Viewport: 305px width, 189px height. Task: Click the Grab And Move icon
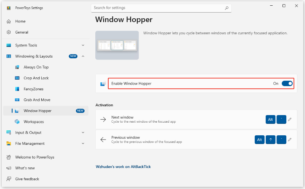[17, 100]
